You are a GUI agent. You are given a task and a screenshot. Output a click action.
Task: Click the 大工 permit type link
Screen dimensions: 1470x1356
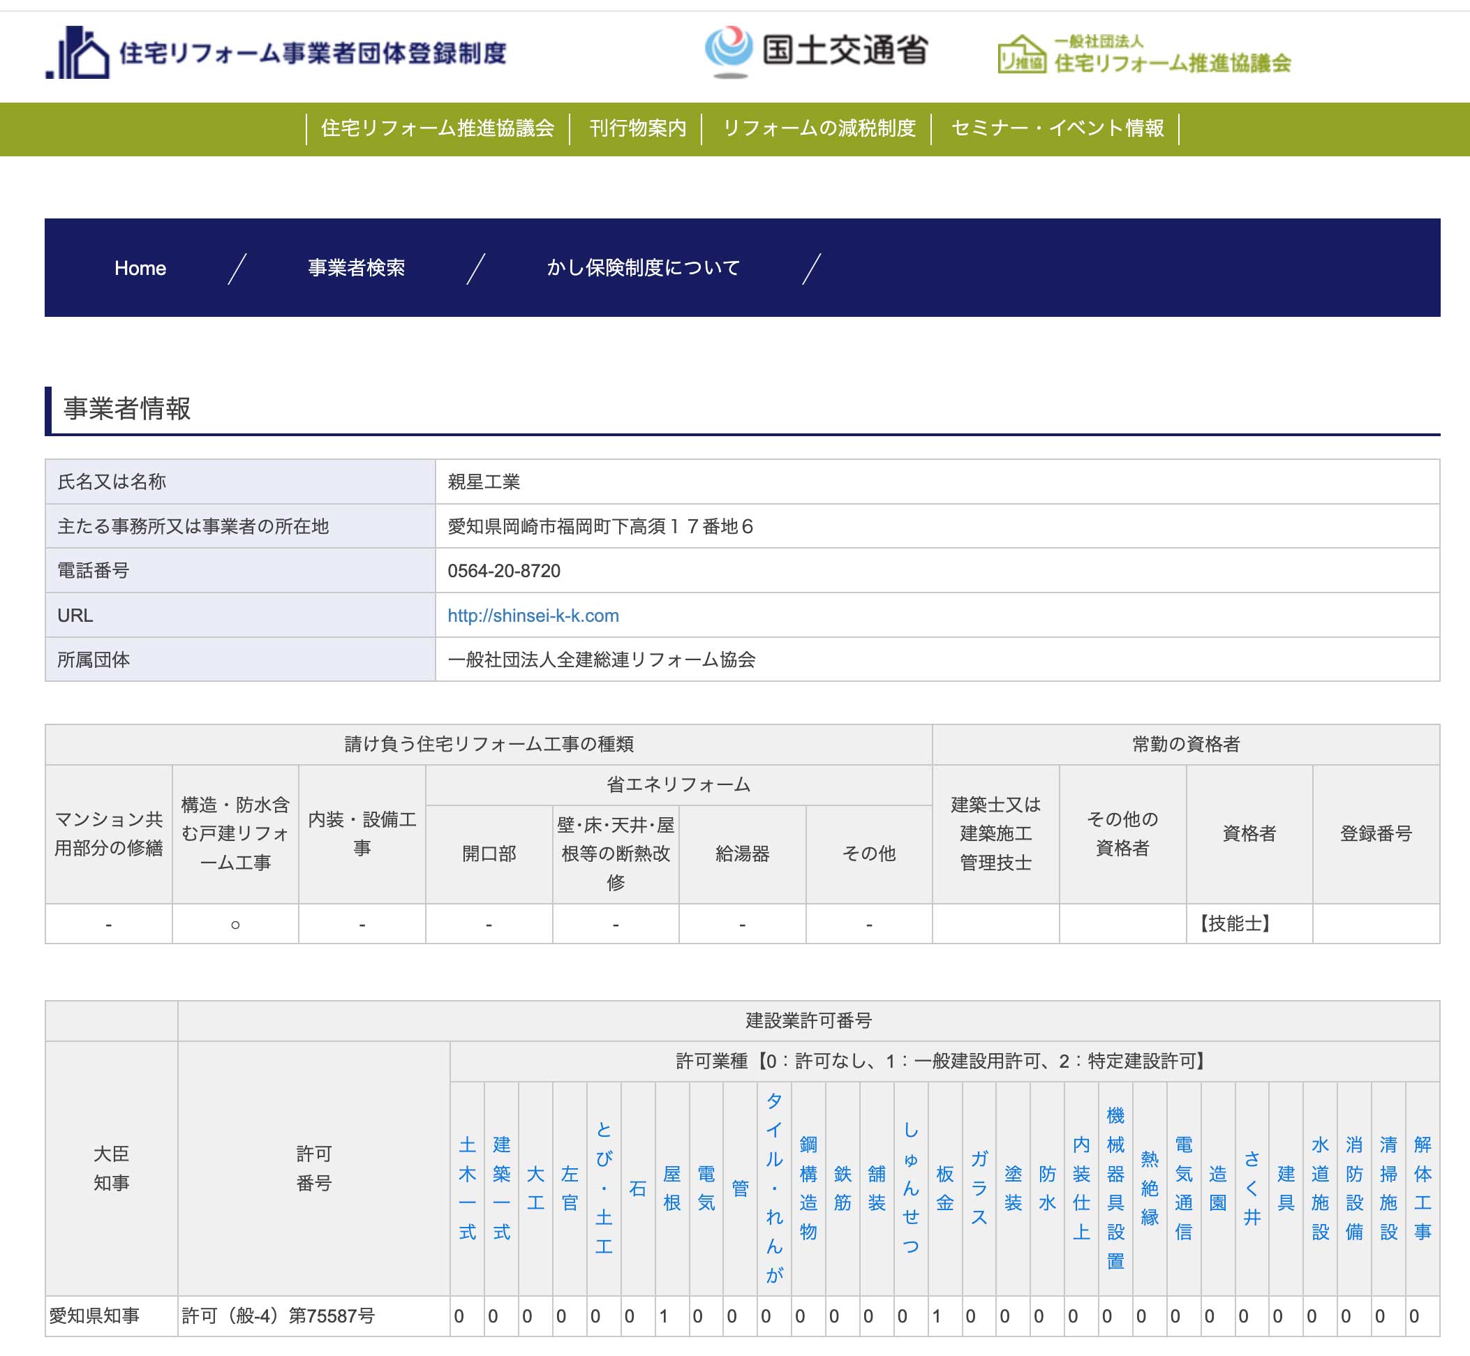(536, 1188)
